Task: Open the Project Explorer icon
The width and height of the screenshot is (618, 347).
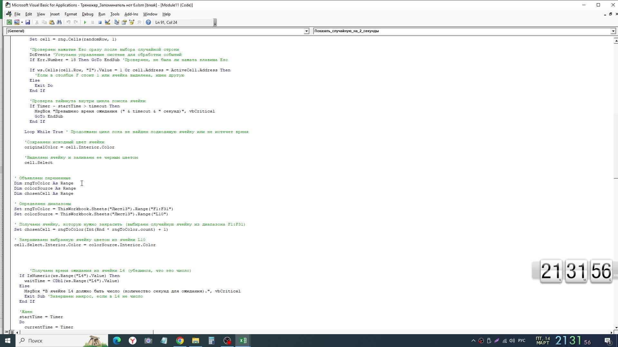Action: 117,22
